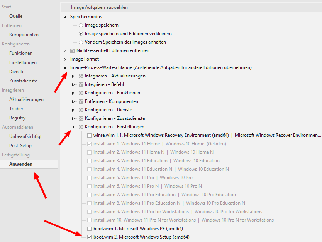This screenshot has width=322, height=242.
Task: Select 'install.wim 5. Windows 11 Pro' row
Action: coord(143,178)
